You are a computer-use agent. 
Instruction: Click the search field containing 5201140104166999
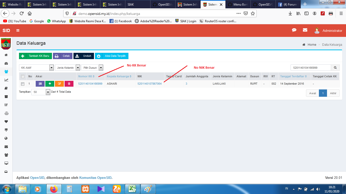coord(311,68)
